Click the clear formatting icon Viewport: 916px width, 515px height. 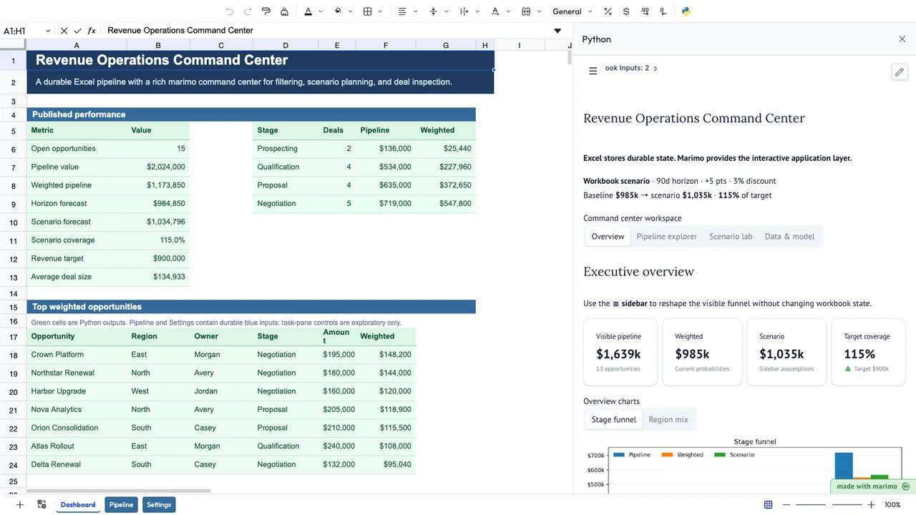[285, 11]
